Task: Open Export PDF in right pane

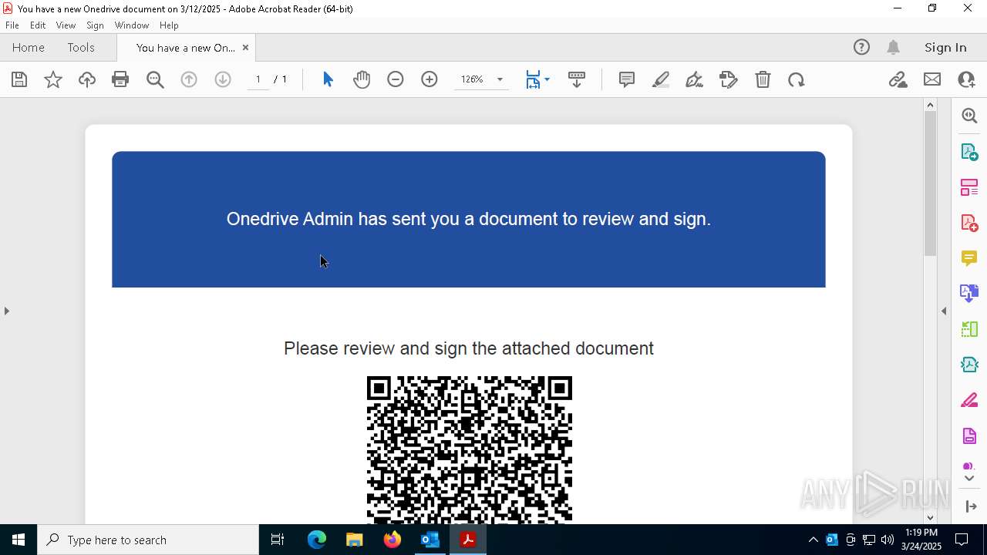Action: tap(969, 151)
